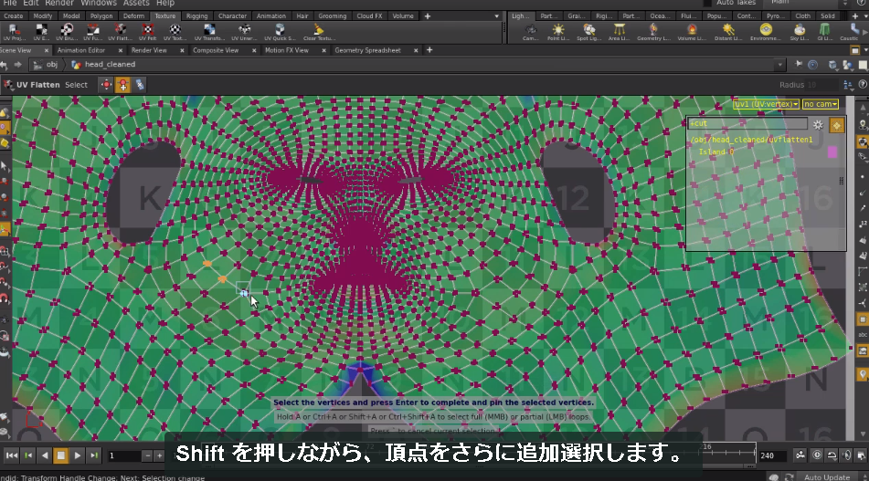Click the magenta Island 0 color swatch
Image resolution: width=869 pixels, height=481 pixels.
(832, 152)
